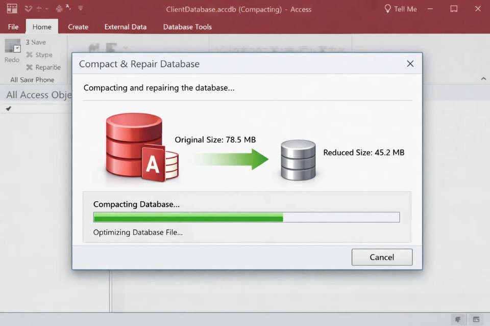Open the Database Tools tab
Screen dimensions: 490x326
click(x=187, y=26)
